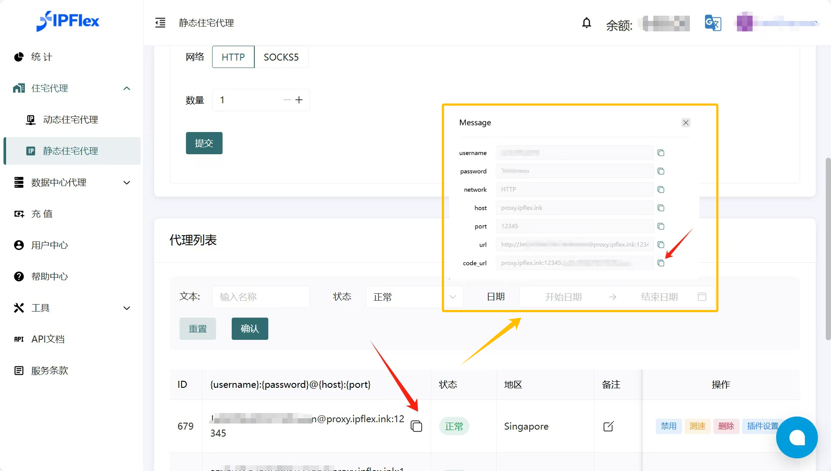This screenshot has height=471, width=831.
Task: Select SOCKS5 network option
Action: pos(281,57)
